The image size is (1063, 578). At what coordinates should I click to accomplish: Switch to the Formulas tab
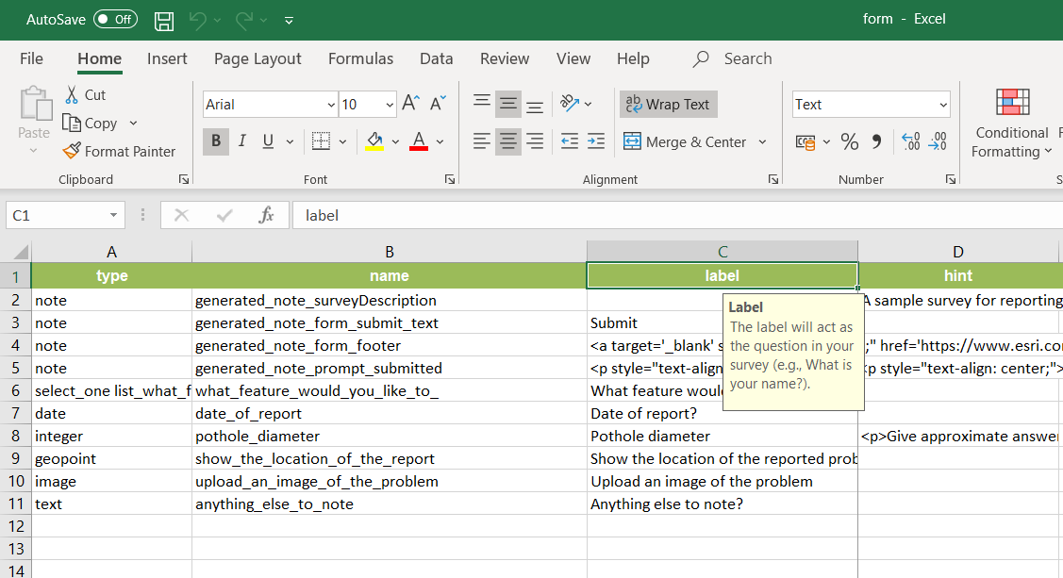[x=360, y=58]
